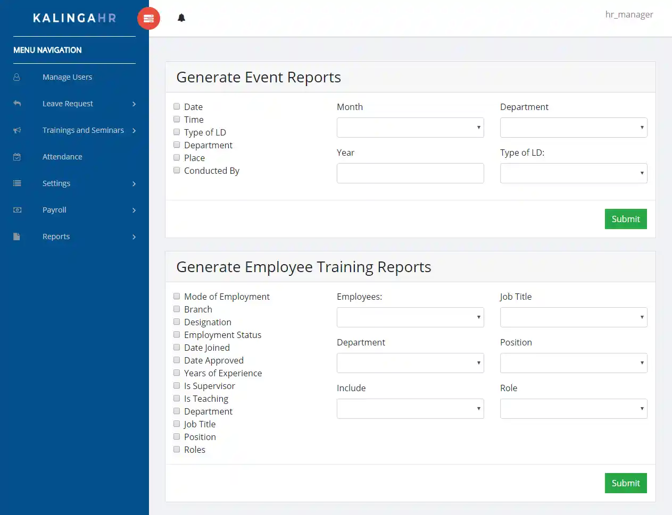Viewport: 672px width, 515px height.
Task: Toggle the red sidebar menu button
Action: coord(148,19)
